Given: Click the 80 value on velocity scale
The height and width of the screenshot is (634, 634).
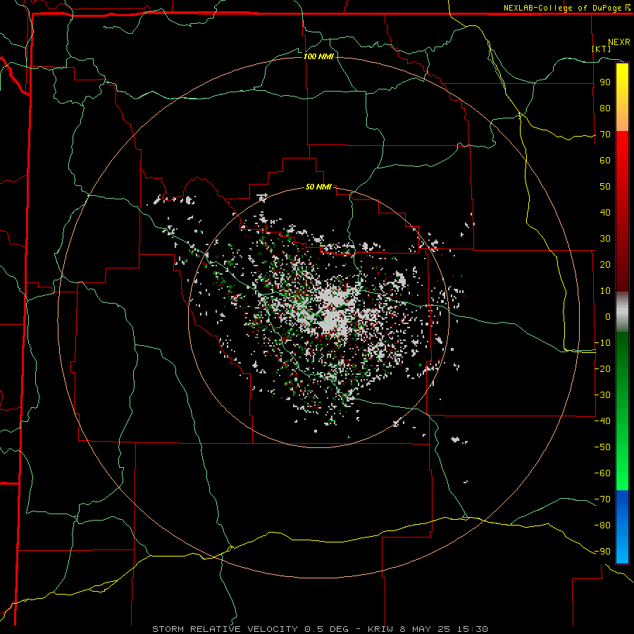Looking at the screenshot, I should pyautogui.click(x=605, y=108).
